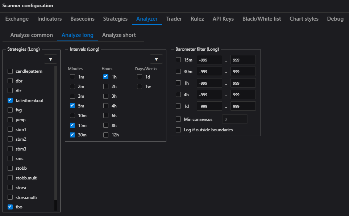Image resolution: width=349 pixels, height=216 pixels.
Task: Select the Analyze common sub-tab
Action: [32, 35]
